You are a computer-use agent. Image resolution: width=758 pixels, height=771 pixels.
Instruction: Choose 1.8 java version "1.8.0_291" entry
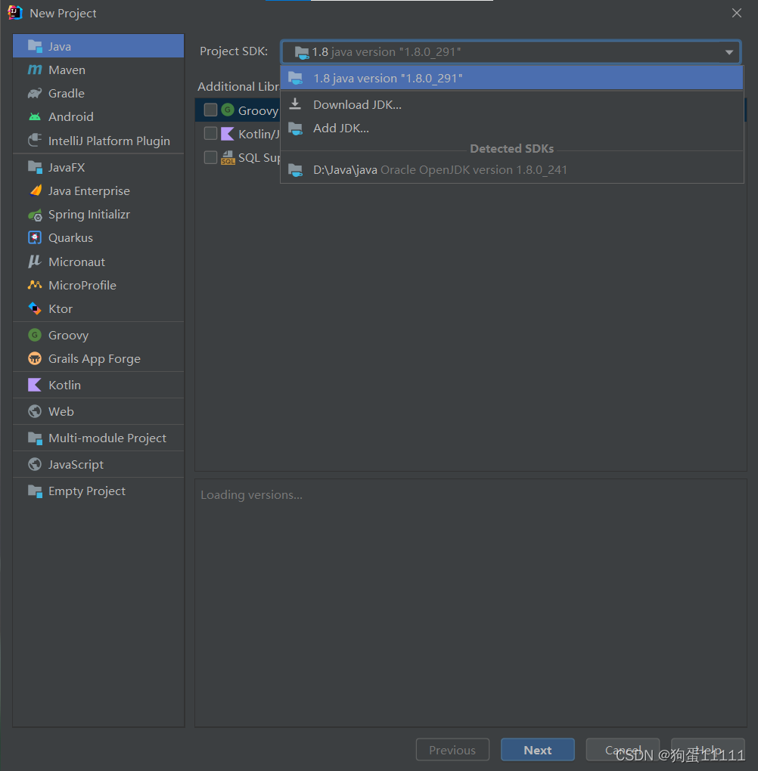point(512,78)
